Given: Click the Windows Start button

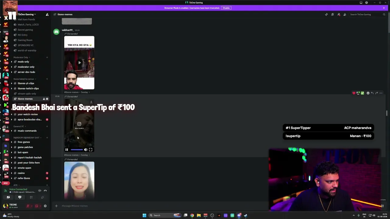Looking at the screenshot, I should tap(144, 215).
